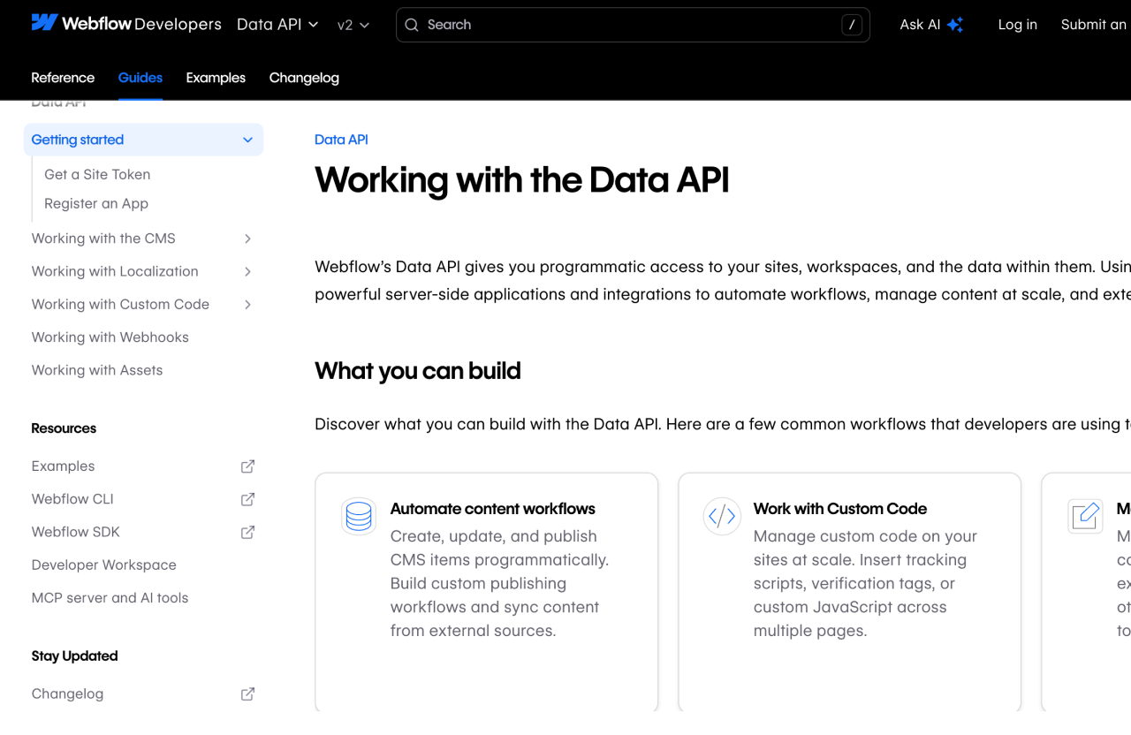Open Working with the CMS guide
The width and height of the screenshot is (1131, 735).
[x=103, y=239]
